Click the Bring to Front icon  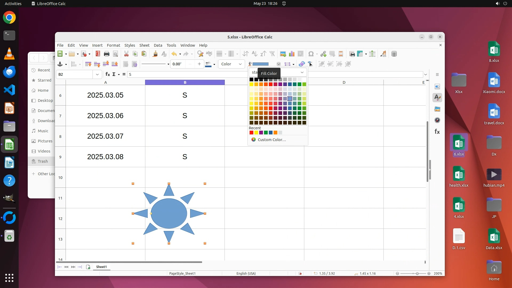[x=88, y=64]
